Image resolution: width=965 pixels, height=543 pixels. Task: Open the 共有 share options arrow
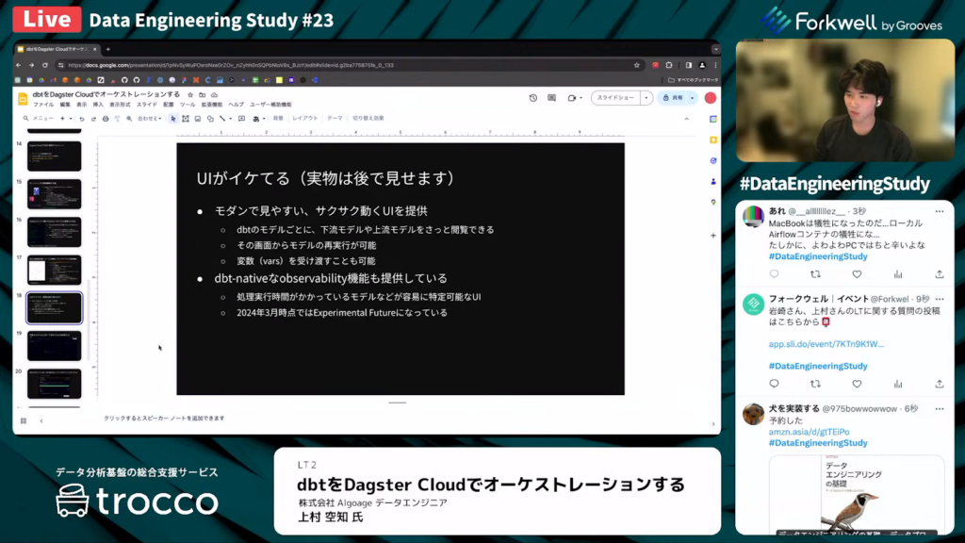point(692,98)
